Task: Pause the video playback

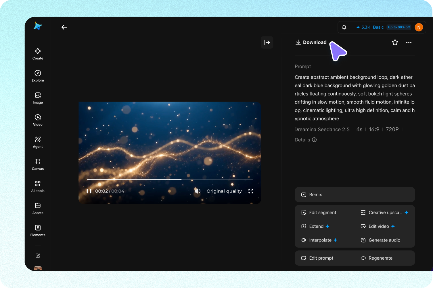Action: coord(89,191)
